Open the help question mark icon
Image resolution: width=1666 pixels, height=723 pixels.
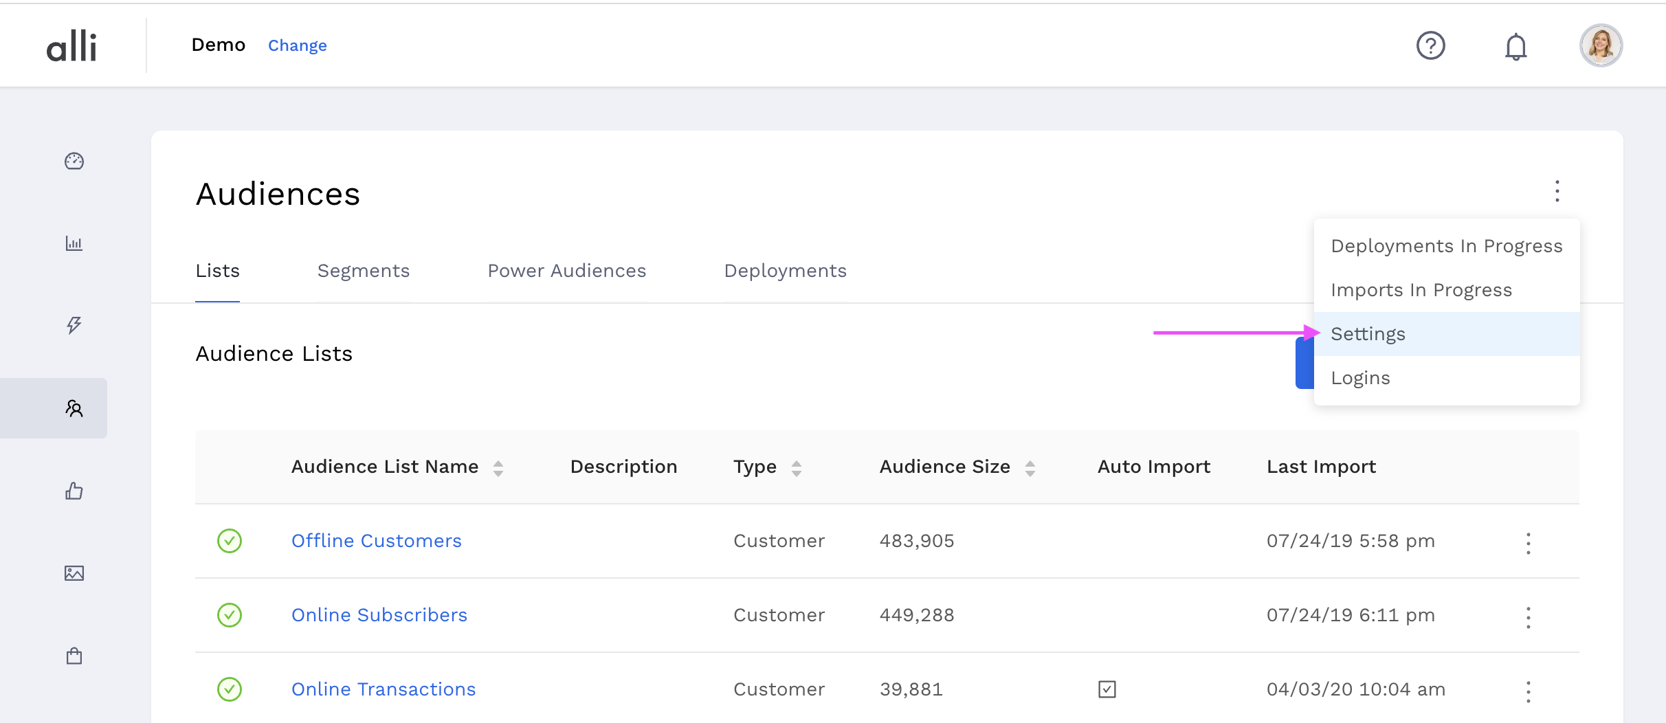click(x=1430, y=46)
